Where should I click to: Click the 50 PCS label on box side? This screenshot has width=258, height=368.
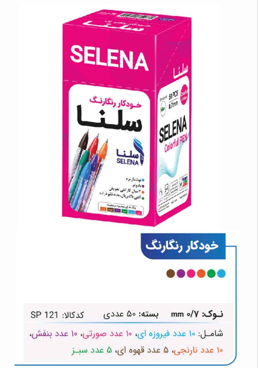(174, 94)
